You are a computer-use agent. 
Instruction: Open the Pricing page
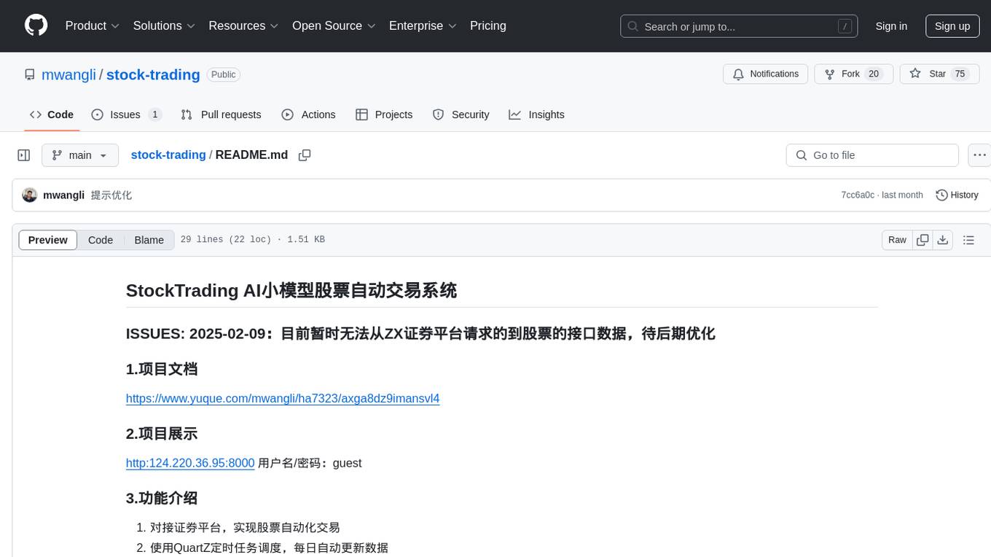click(488, 26)
